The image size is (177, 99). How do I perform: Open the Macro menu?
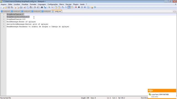tap(62, 4)
